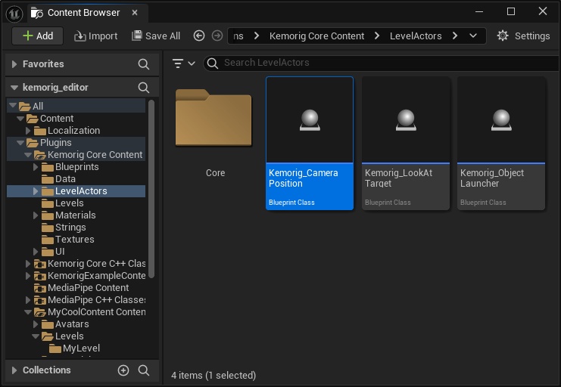The height and width of the screenshot is (387, 561).
Task: Expand the Collections panel
Action: tap(14, 370)
